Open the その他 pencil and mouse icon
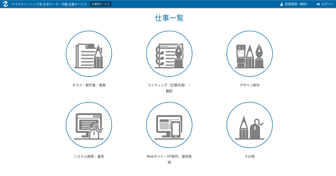Screen dimensions: 336x176 coord(249,125)
